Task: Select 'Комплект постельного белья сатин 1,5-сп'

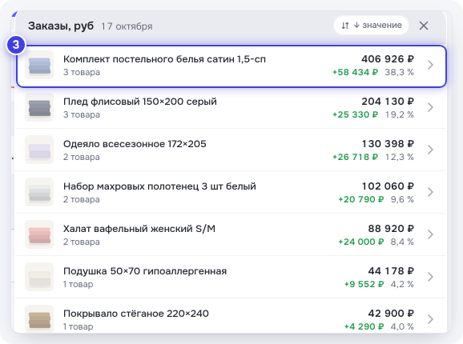Action: click(x=164, y=59)
